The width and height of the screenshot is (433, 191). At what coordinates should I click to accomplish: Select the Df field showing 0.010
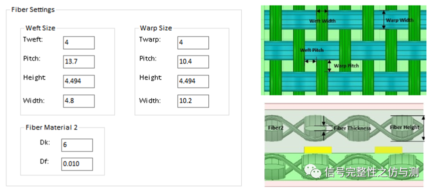77,164
